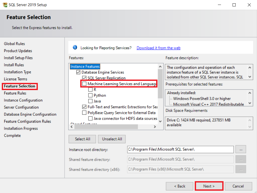Viewport: 257px width, 193px height.
Task: Minimize the SQL Server 2019 Setup window
Action: point(219,5)
